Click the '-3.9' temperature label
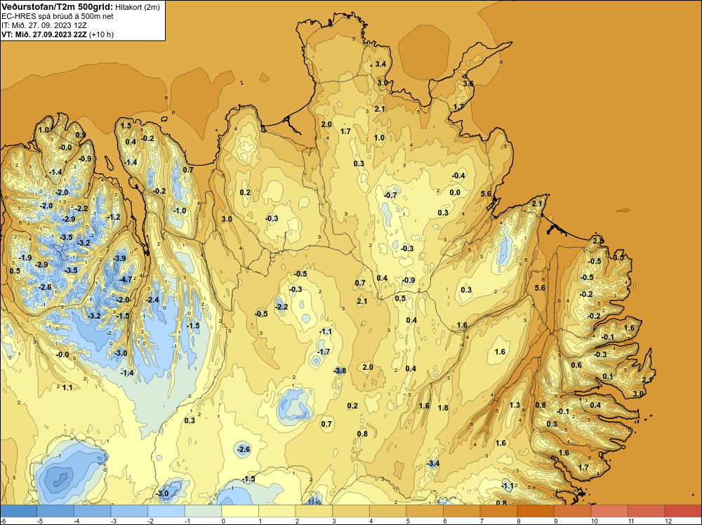702x525 pixels. point(119,258)
